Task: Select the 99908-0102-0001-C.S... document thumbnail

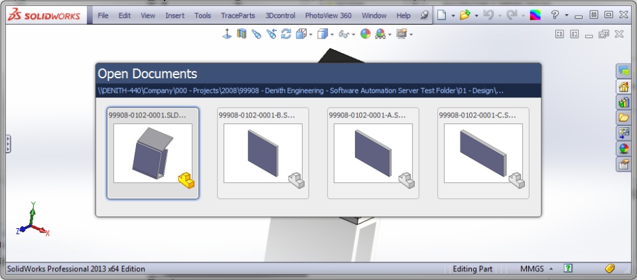Action: point(483,153)
